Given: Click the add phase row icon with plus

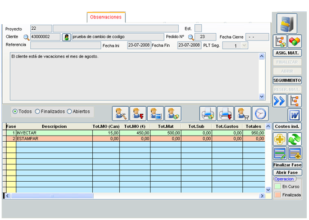Looking at the screenshot, I should coord(295,153).
